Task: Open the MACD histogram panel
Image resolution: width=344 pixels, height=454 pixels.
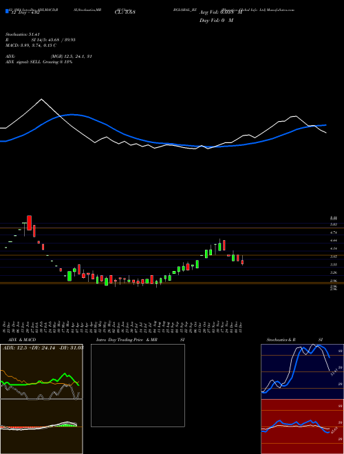Action: pyautogui.click(x=41, y=426)
